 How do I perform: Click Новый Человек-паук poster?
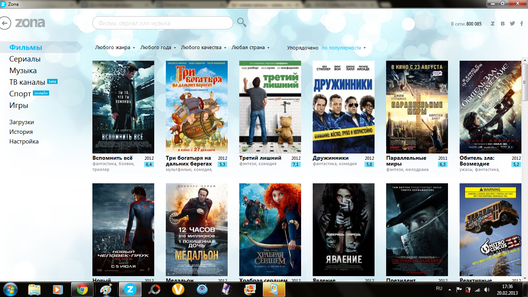pyautogui.click(x=123, y=230)
